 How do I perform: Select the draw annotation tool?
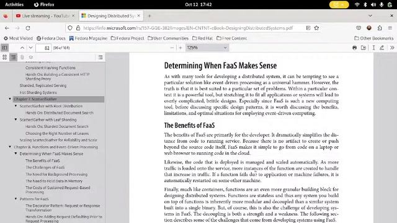pos(382,48)
